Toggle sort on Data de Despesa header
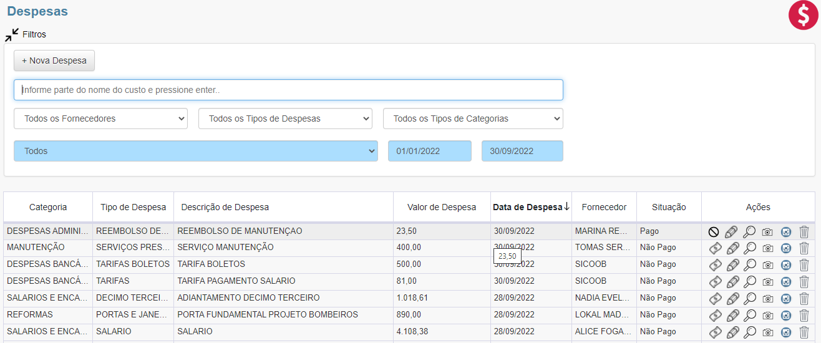Screen dimensions: 821x343 [x=531, y=207]
